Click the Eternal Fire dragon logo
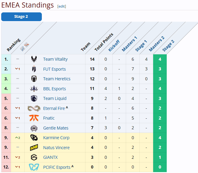Image resolution: width=198 pixels, height=173 pixels. coord(34,108)
